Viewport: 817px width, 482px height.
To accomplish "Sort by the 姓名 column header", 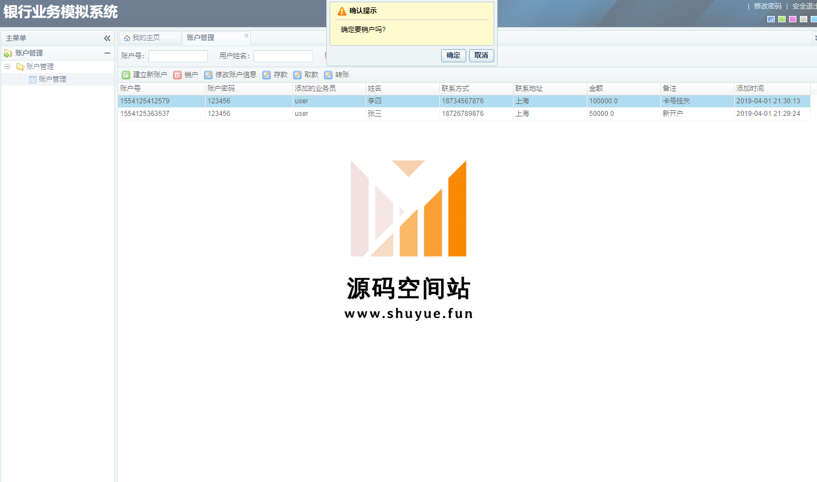I will pos(403,89).
